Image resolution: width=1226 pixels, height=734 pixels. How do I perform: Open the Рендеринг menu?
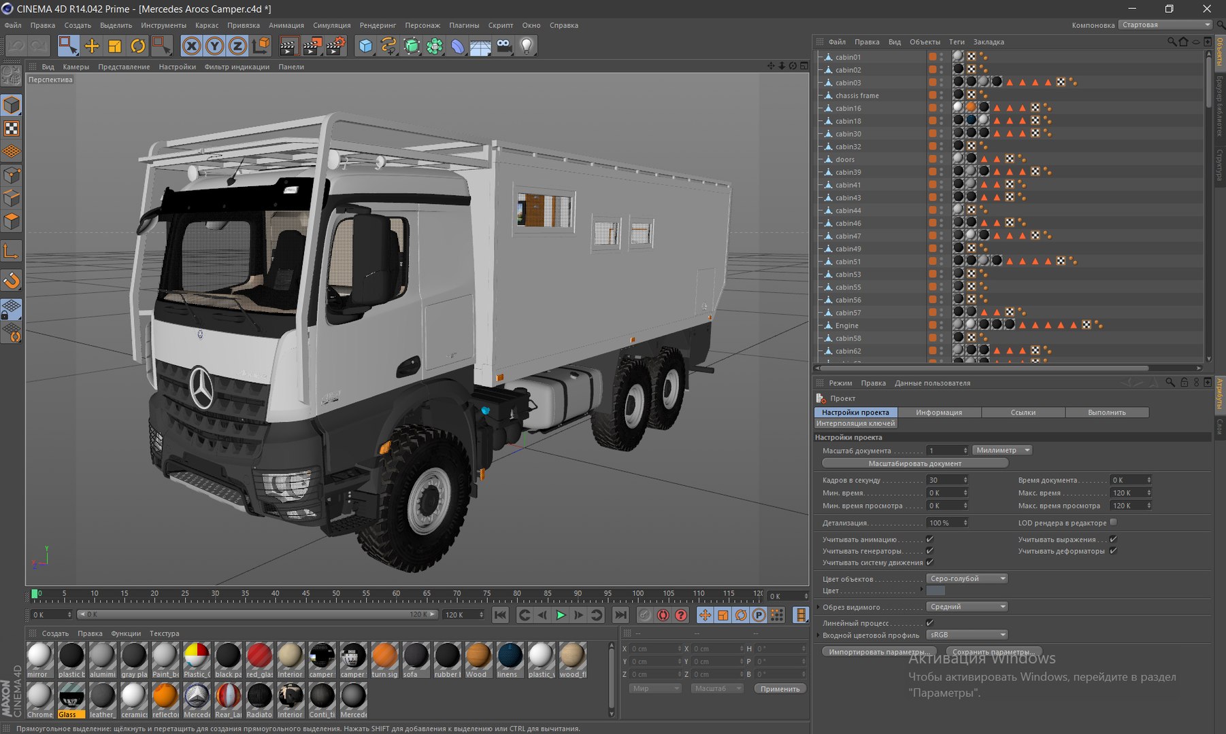coord(378,25)
